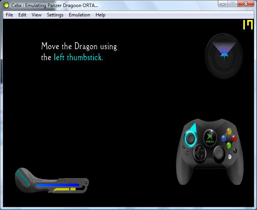This screenshot has height=210, width=257.
Task: Open the Settings menu
Action: pyautogui.click(x=55, y=15)
